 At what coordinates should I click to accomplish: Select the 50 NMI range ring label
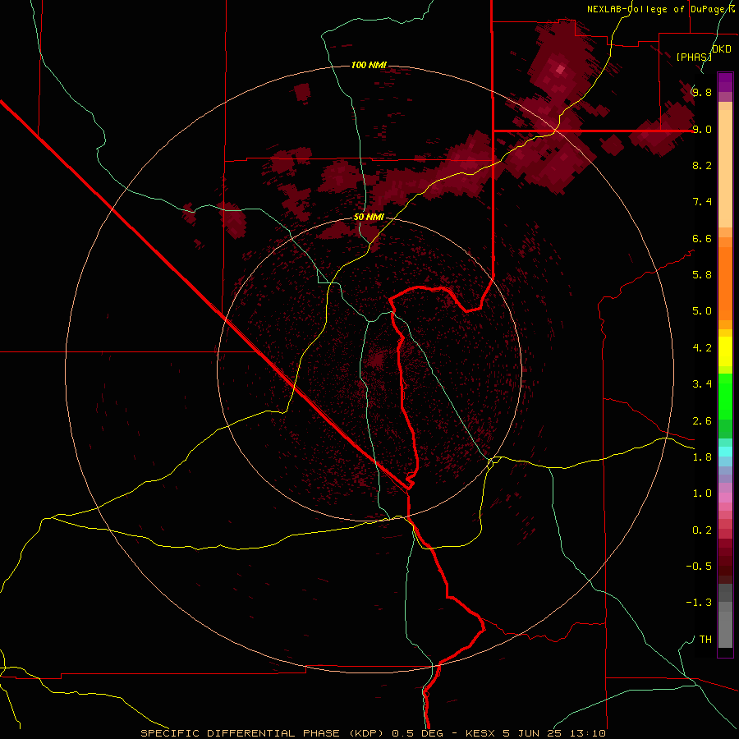point(369,217)
